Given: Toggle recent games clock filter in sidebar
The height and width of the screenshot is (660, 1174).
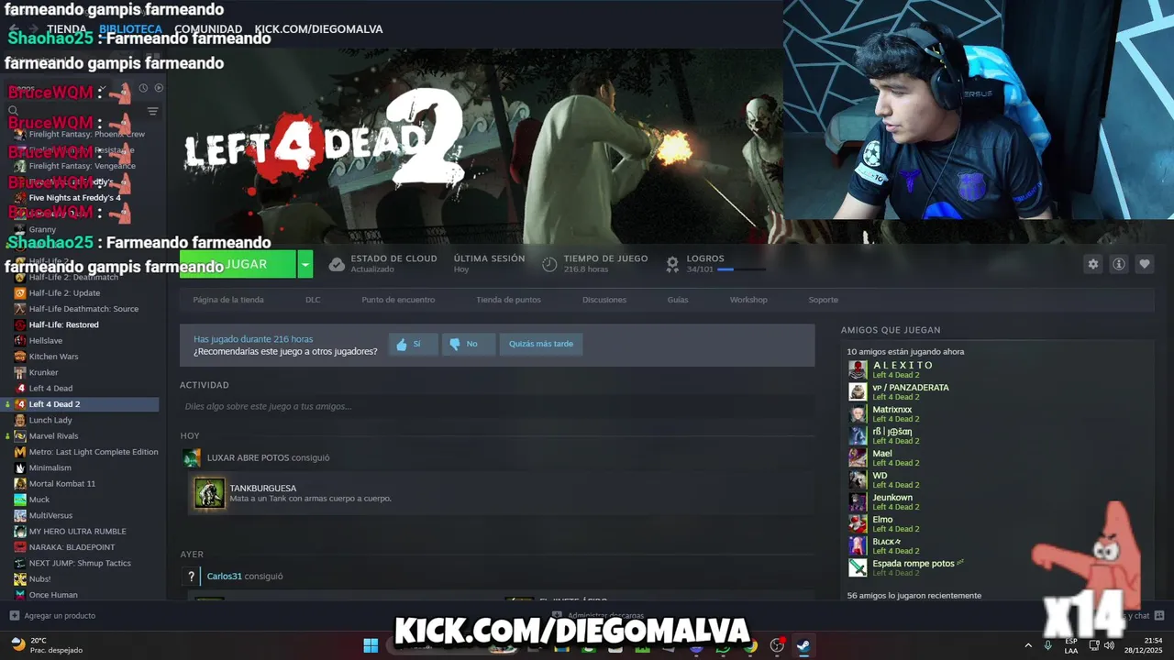Looking at the screenshot, I should point(143,88).
